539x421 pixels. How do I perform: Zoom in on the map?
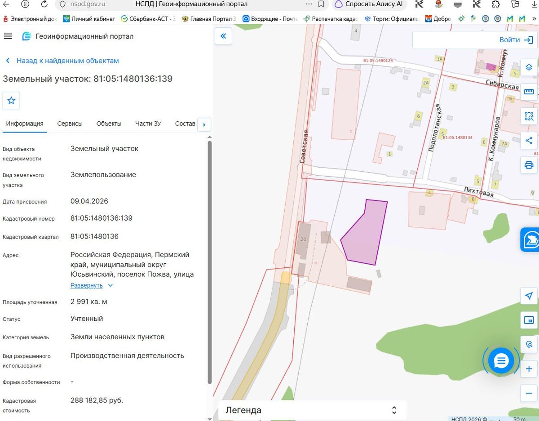(x=529, y=369)
